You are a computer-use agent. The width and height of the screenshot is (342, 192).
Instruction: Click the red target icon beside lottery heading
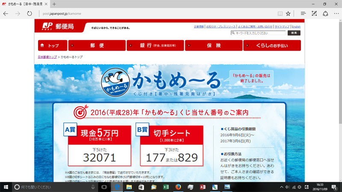(x=81, y=112)
